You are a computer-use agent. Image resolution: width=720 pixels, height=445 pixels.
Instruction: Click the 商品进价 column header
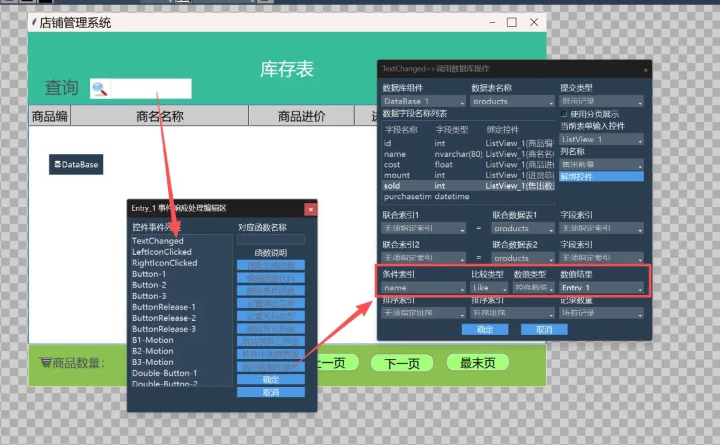(x=301, y=116)
